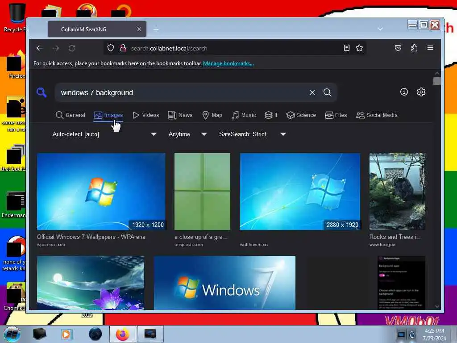Follow the Manage bookmarks link
457x343 pixels.
pyautogui.click(x=228, y=63)
